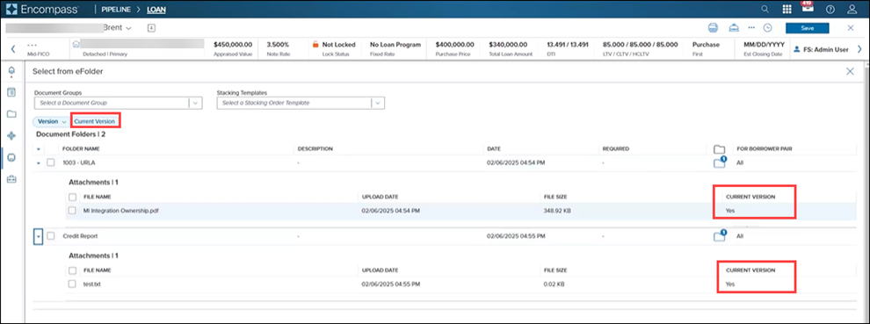Open the forms icon in left sidebar

click(x=11, y=92)
